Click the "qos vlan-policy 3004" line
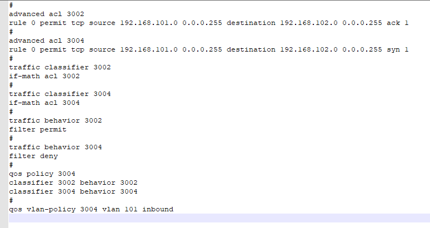The width and height of the screenshot is (430, 228). click(x=50, y=209)
